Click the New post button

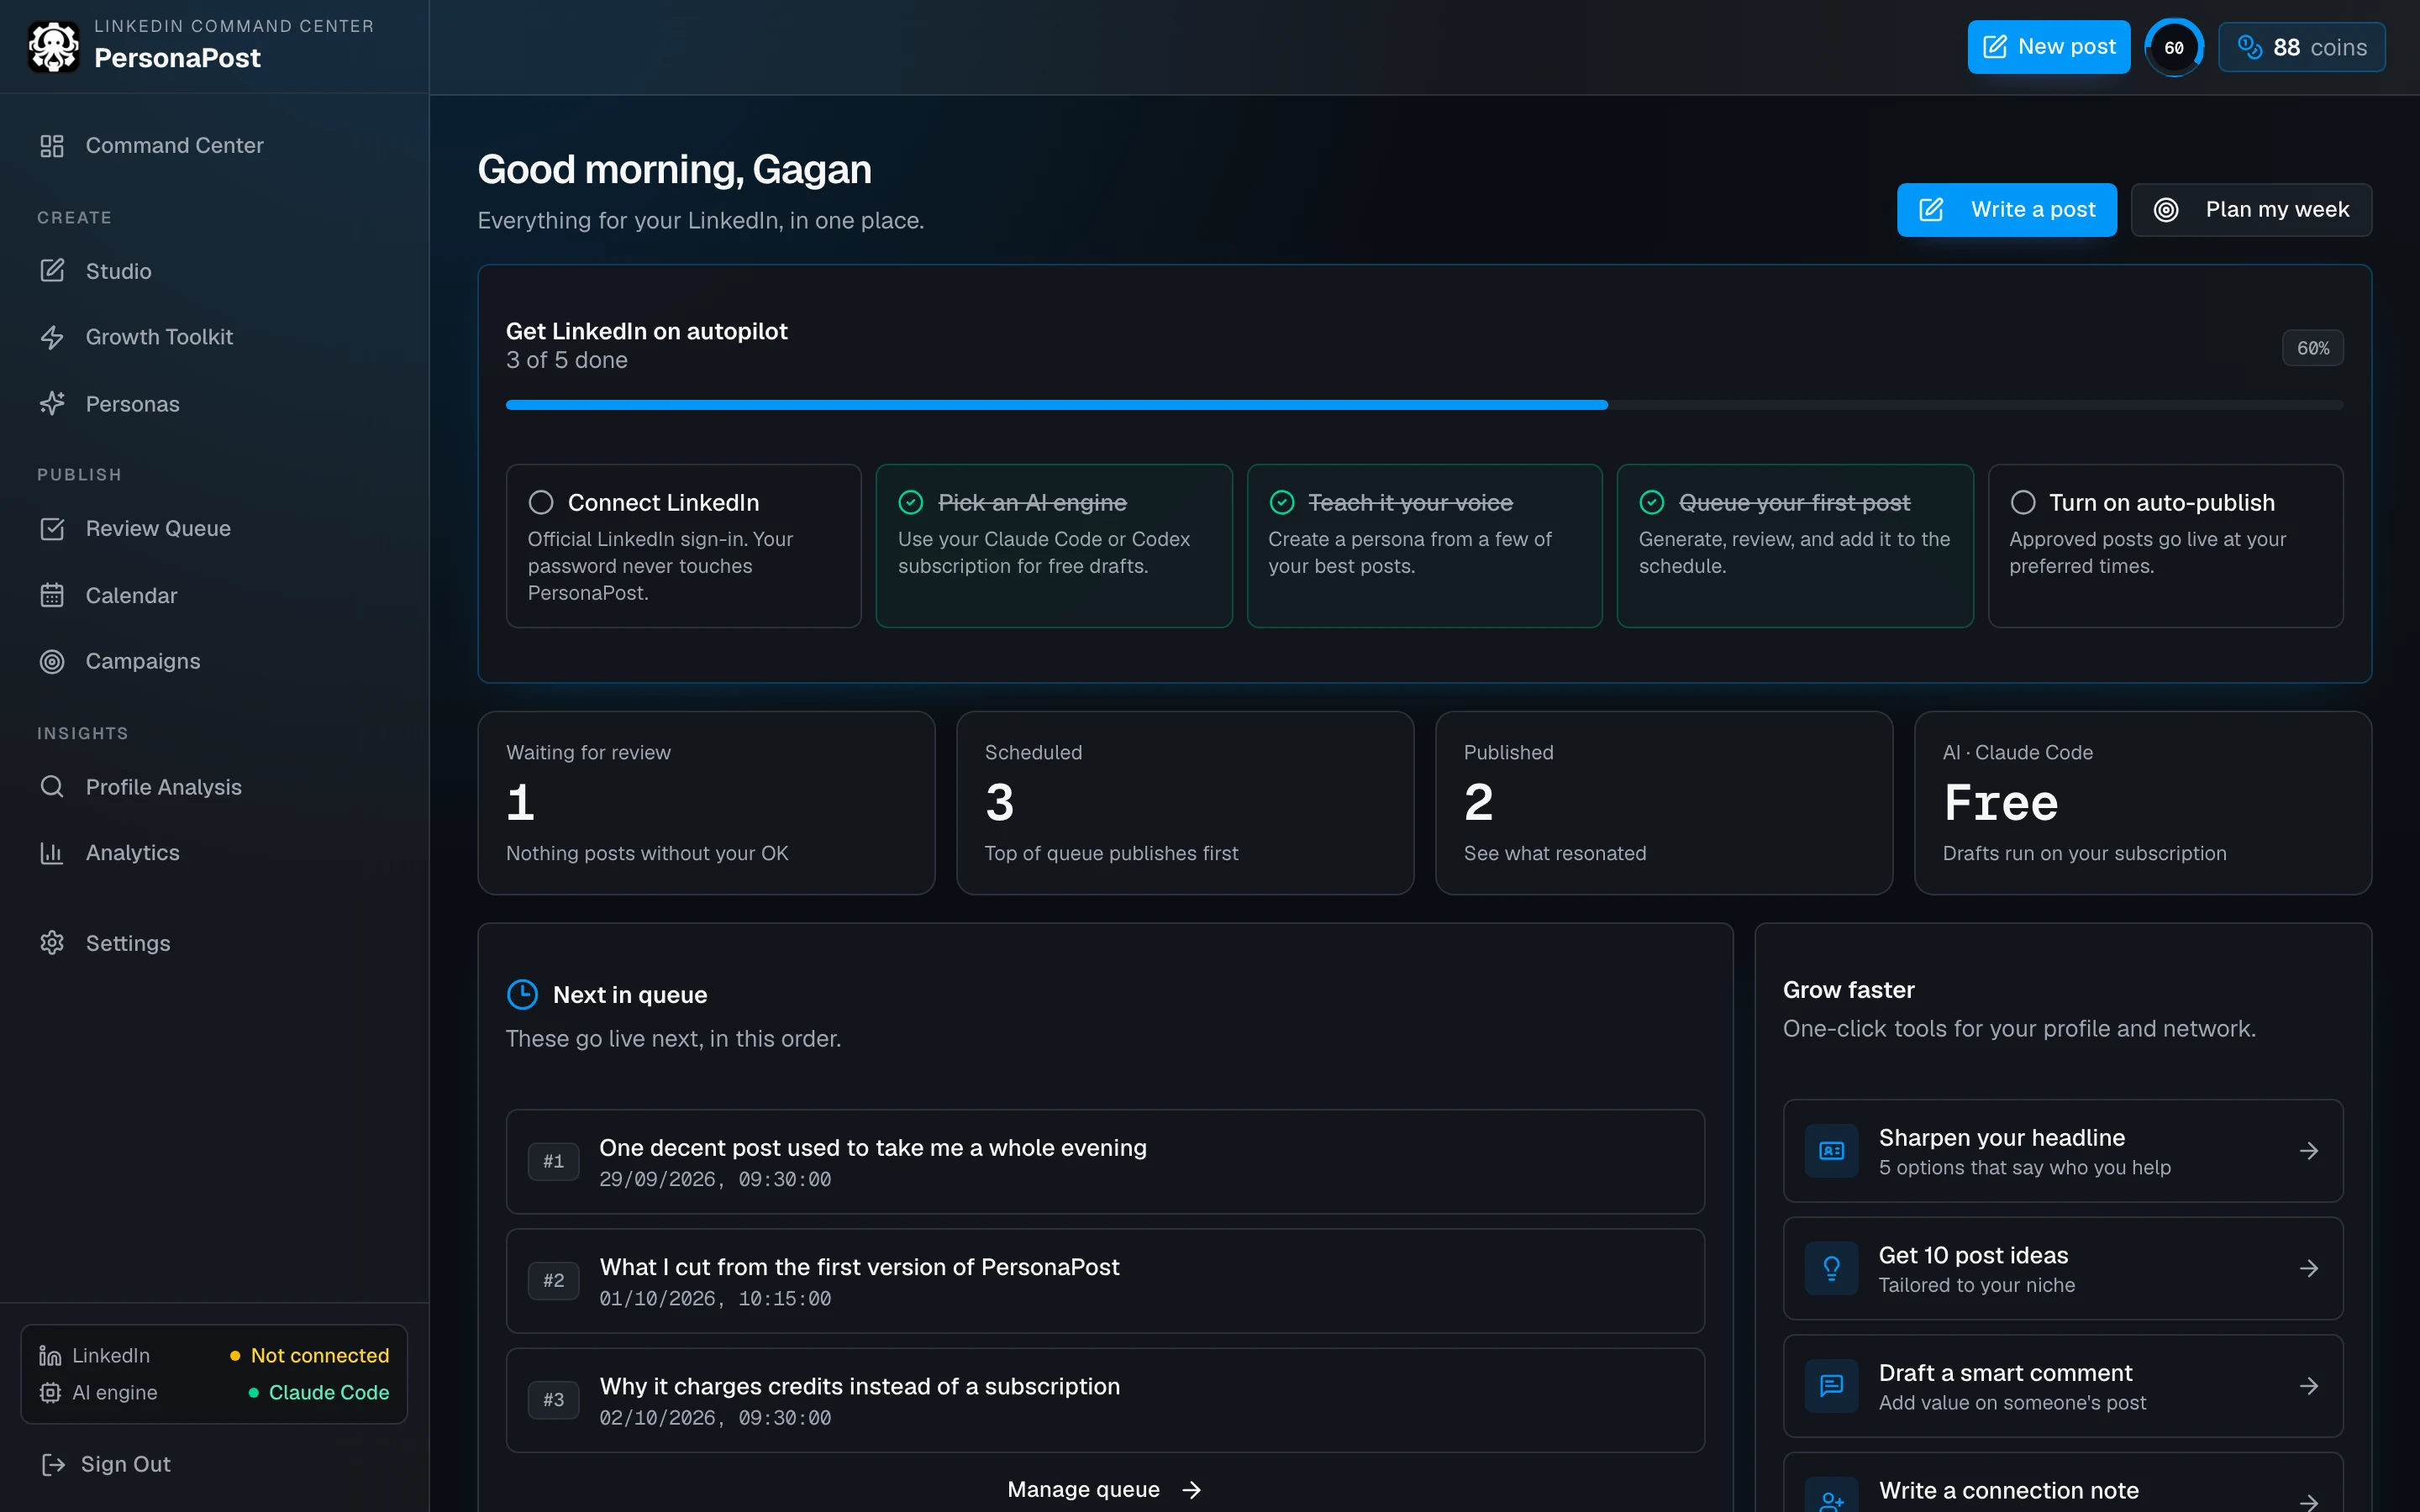coord(2048,47)
